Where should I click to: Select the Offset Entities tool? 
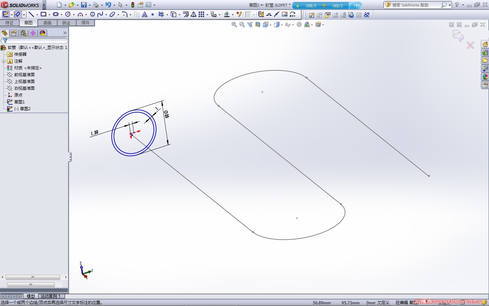click(186, 15)
